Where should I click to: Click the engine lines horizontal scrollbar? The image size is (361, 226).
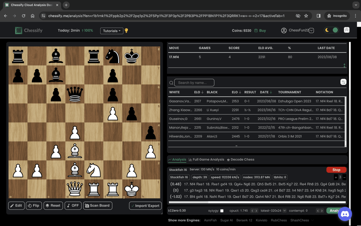pyautogui.click(x=188, y=202)
